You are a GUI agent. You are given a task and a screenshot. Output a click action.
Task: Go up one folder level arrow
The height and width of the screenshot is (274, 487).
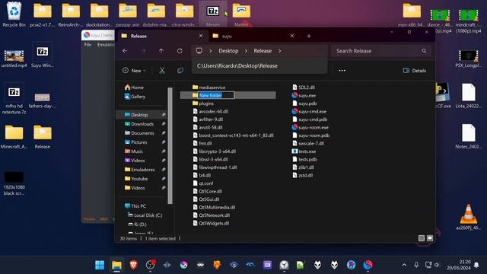(x=161, y=51)
